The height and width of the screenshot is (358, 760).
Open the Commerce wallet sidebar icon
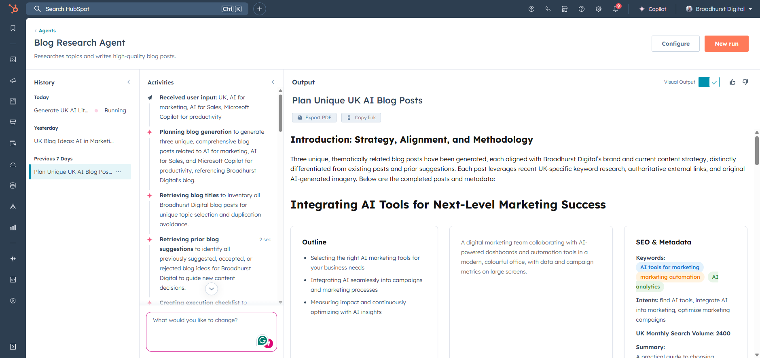pos(13,143)
